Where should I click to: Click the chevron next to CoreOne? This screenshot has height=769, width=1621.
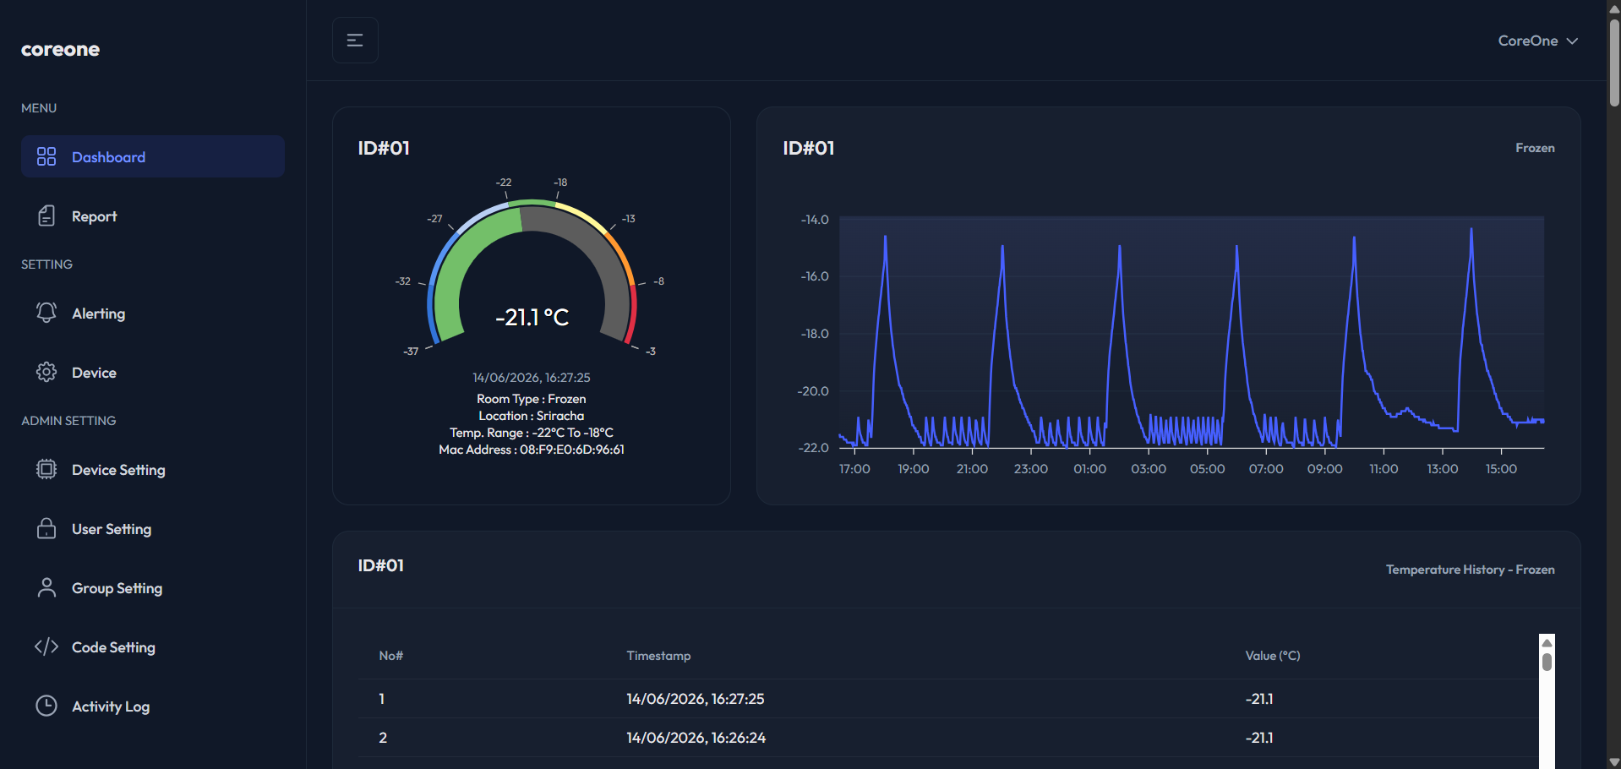coord(1572,41)
